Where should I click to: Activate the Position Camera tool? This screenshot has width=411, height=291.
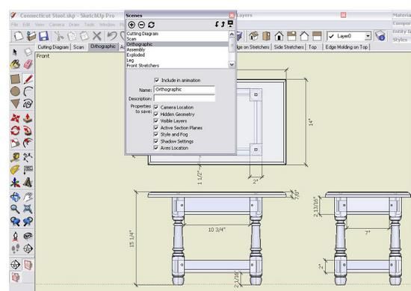pyautogui.click(x=15, y=236)
